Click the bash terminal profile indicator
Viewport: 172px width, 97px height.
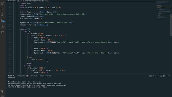pos(151,76)
